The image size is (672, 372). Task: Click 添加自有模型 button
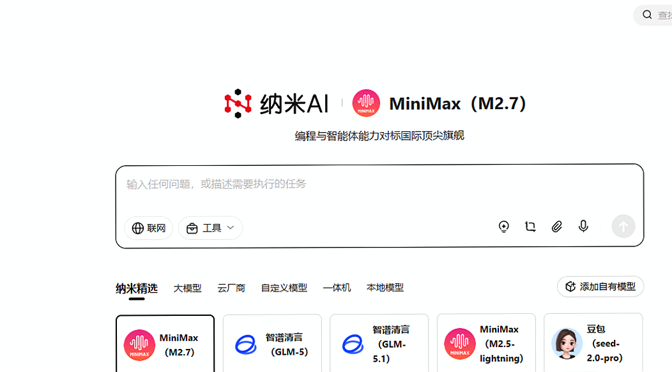point(600,286)
